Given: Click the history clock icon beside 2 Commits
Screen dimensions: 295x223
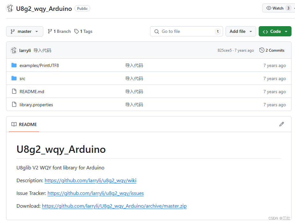Looking at the screenshot, I should [262, 50].
